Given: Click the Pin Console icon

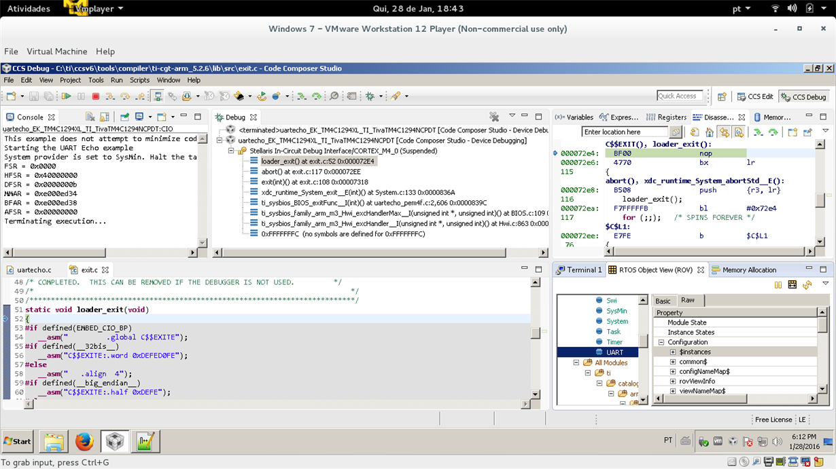Looking at the screenshot, I should point(124,117).
